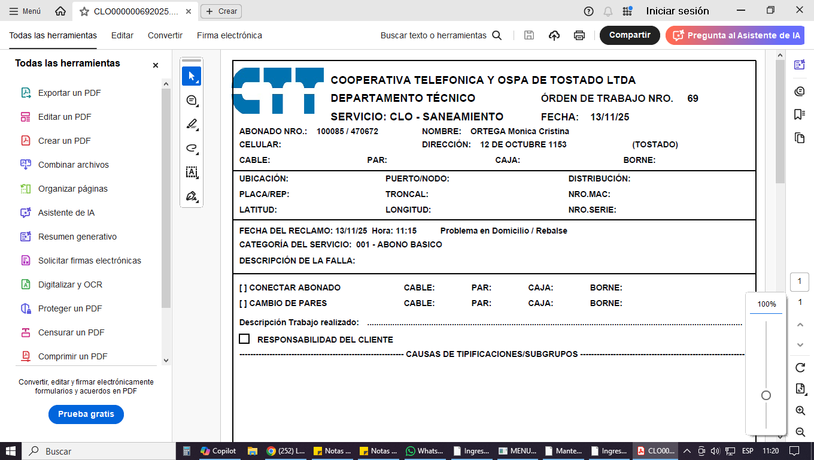Click the Compartir button
This screenshot has height=460, width=814.
[x=630, y=35]
